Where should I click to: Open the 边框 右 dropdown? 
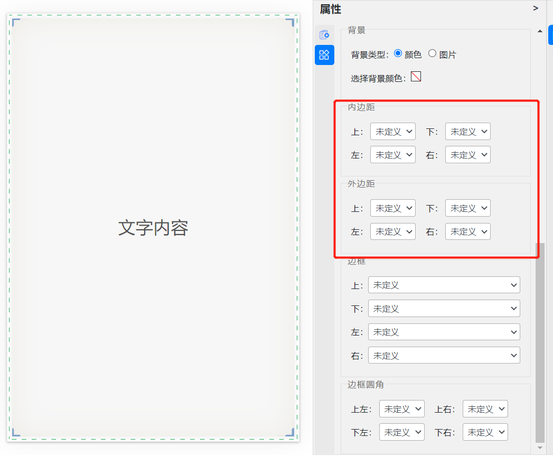point(444,356)
